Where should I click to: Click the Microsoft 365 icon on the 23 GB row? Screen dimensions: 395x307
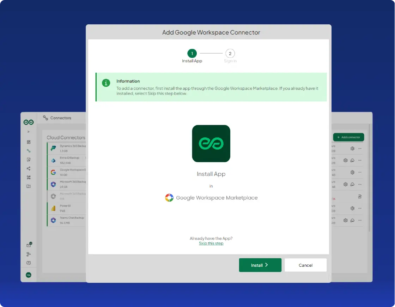(53, 184)
